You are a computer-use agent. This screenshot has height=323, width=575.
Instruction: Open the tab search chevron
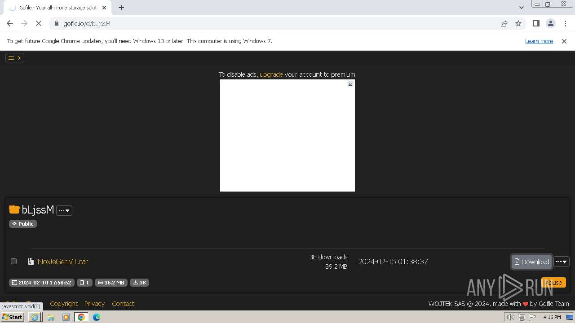pos(521,8)
